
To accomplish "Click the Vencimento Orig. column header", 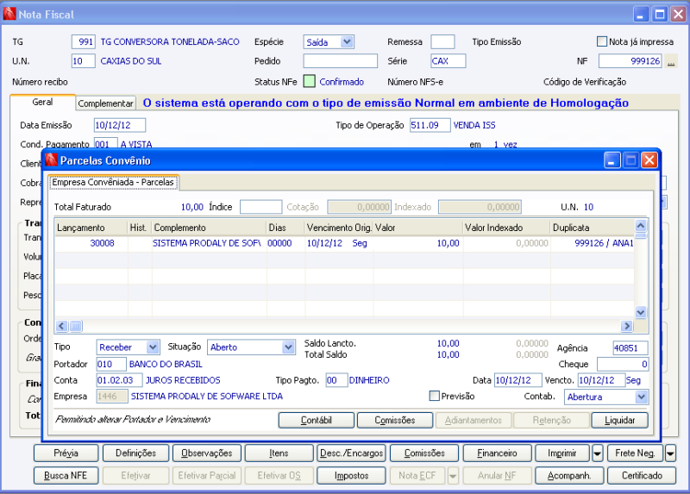I will 339,228.
